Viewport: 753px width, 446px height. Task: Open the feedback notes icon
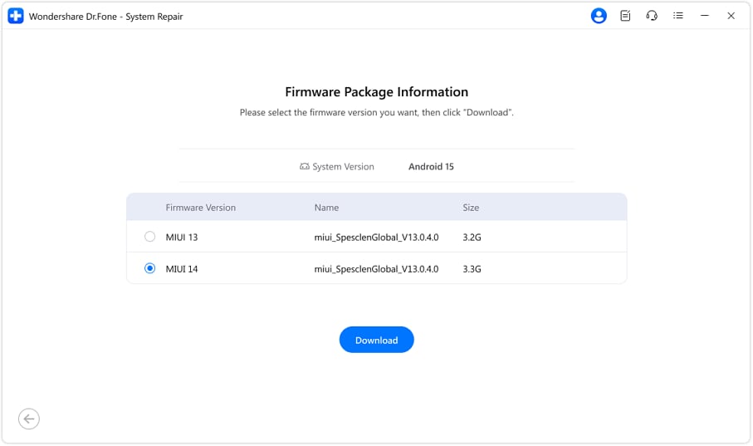[625, 16]
